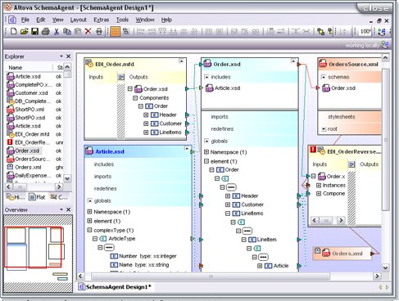This screenshot has width=399, height=301.
Task: Click the 100% zoom field in toolbar
Action: 365,32
